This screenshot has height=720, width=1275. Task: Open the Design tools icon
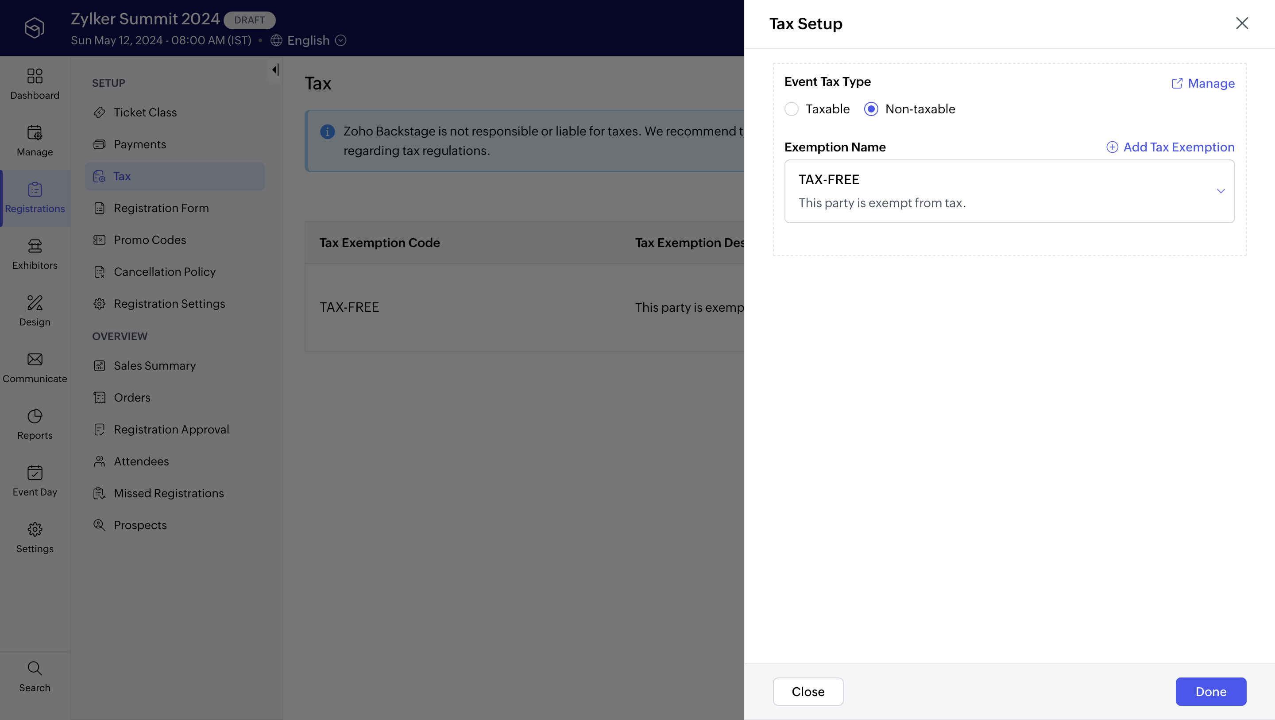(35, 302)
